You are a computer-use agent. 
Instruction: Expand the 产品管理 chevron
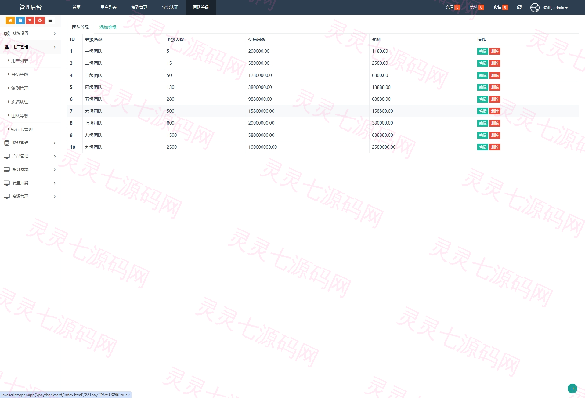55,156
